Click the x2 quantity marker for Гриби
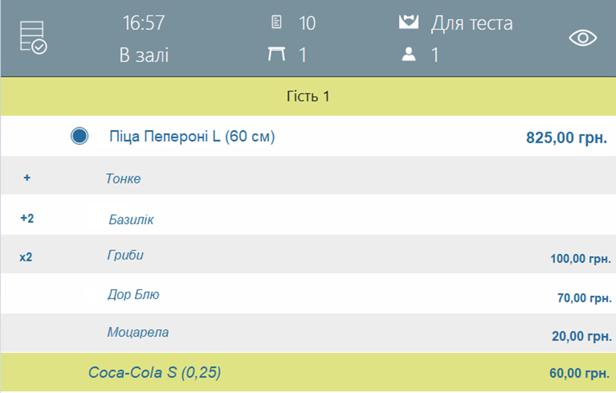616x393 pixels. 26,257
